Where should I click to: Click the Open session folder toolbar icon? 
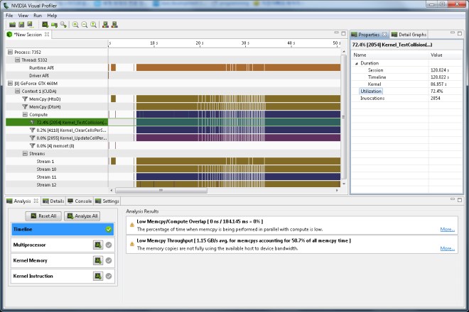(12, 25)
